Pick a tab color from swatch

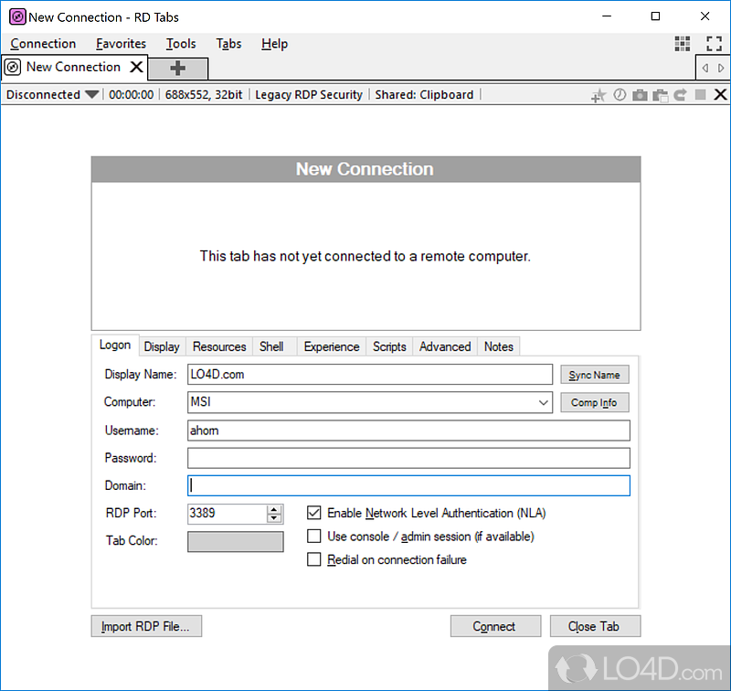pyautogui.click(x=235, y=541)
